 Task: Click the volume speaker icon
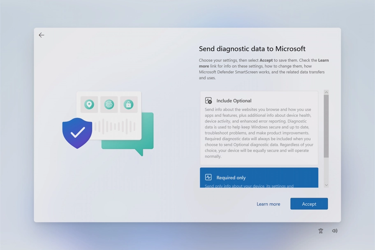(335, 231)
